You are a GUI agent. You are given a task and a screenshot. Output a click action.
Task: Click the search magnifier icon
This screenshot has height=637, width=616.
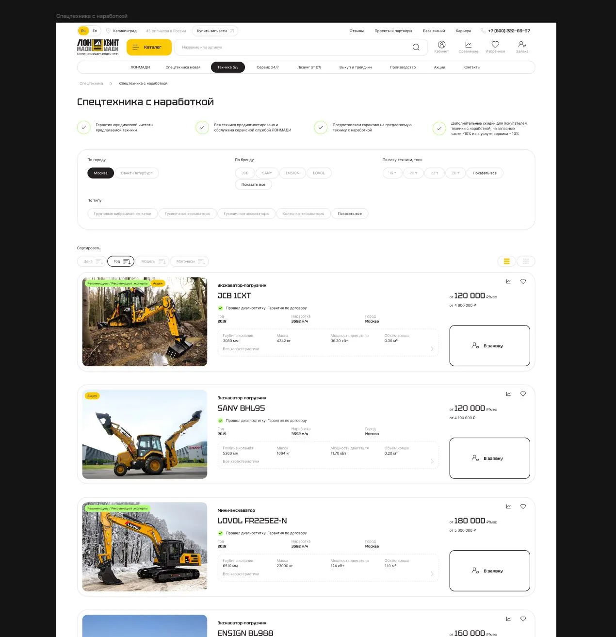tap(416, 47)
